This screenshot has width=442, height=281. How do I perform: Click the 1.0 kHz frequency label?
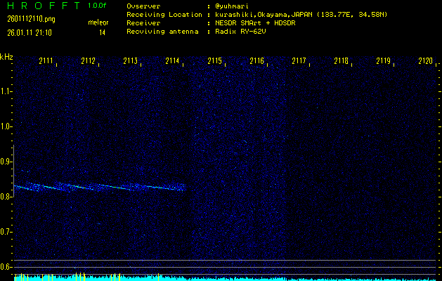pos(6,126)
